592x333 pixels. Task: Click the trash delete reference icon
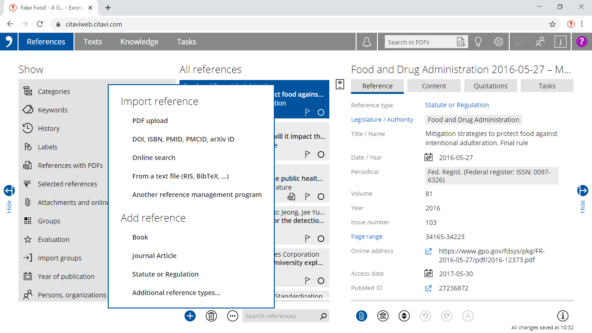211,316
